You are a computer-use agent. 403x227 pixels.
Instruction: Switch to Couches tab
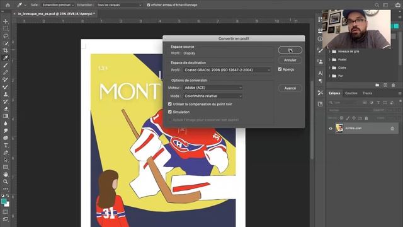click(351, 93)
